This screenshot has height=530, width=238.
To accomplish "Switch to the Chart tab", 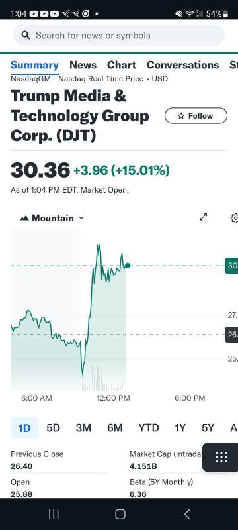I will [122, 64].
